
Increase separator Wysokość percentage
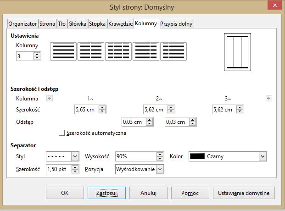click(160, 155)
